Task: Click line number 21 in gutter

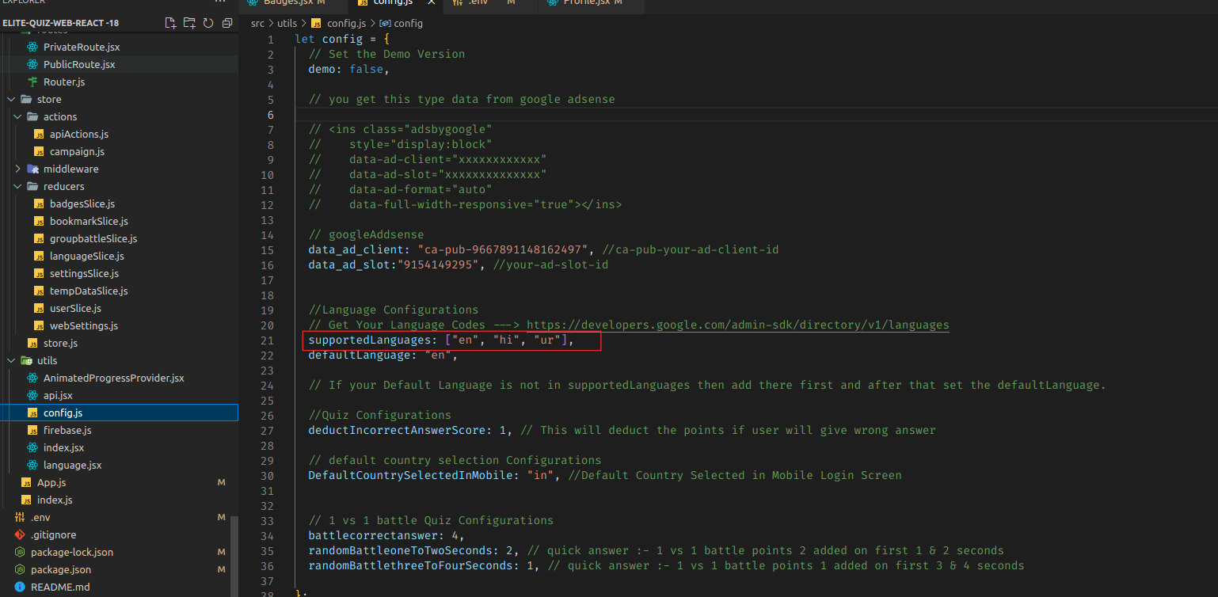Action: tap(268, 340)
